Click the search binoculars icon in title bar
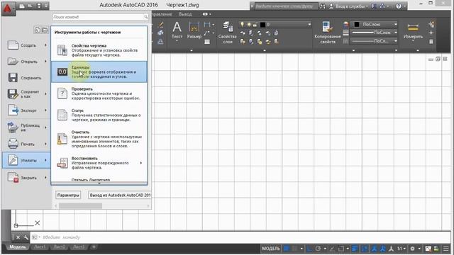454x255 pixels. pos(323,6)
